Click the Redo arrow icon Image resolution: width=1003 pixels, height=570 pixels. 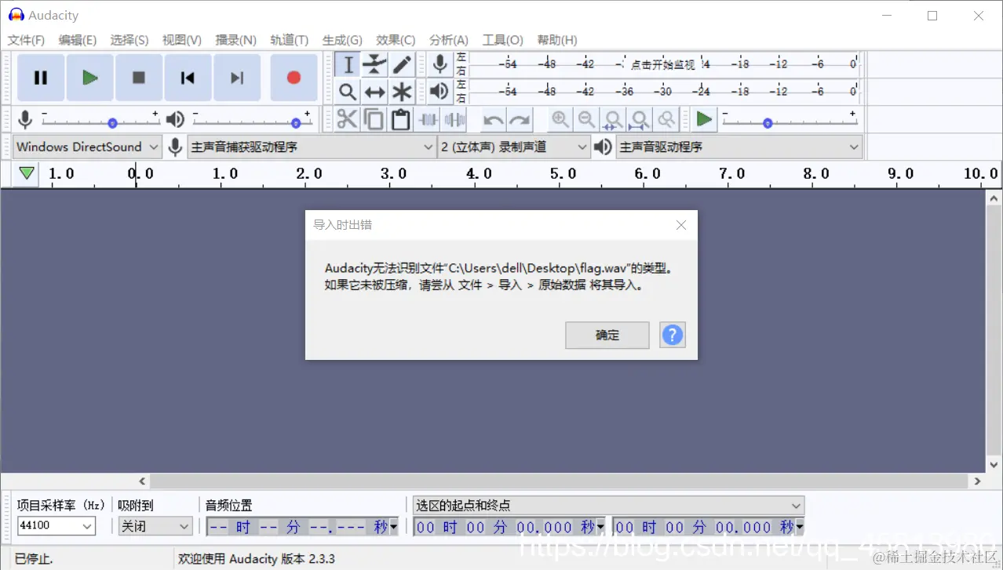pos(520,120)
